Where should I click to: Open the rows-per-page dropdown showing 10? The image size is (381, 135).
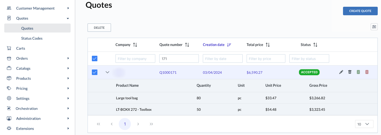click(x=364, y=124)
